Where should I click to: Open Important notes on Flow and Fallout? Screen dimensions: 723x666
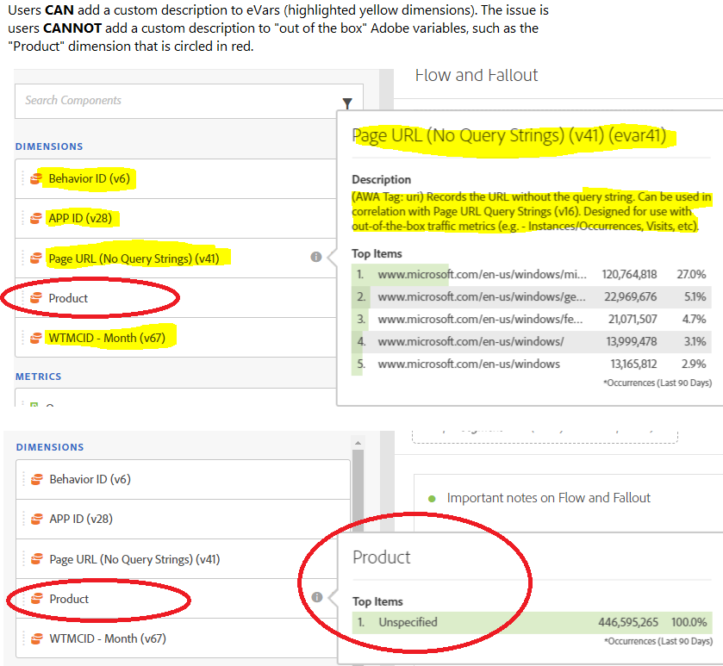tap(548, 498)
